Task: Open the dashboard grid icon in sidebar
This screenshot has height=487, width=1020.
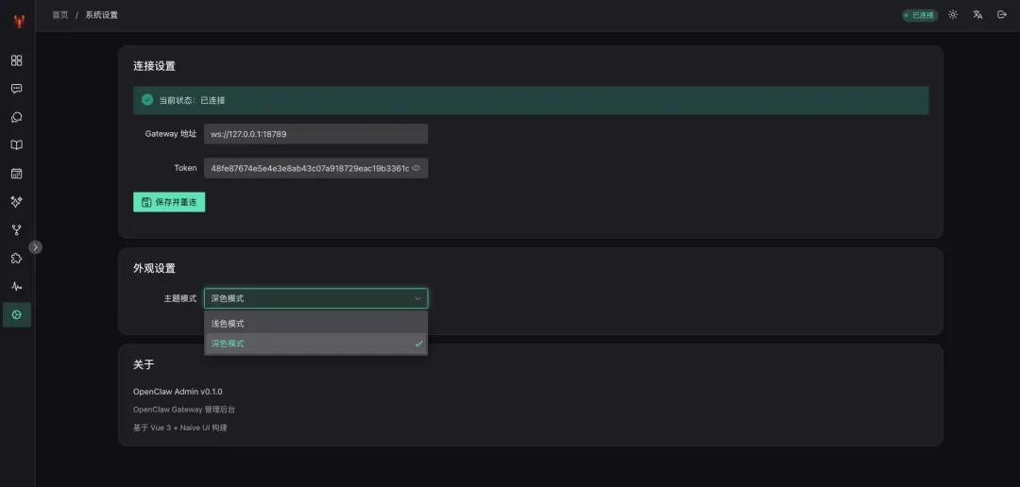Action: [16, 60]
